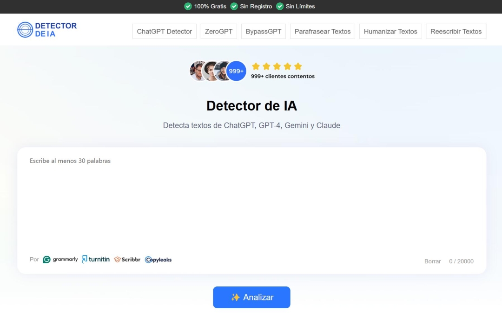Screen dimensions: 502x318
Task: Click the 'Detector de IA' heading
Action: tap(251, 106)
